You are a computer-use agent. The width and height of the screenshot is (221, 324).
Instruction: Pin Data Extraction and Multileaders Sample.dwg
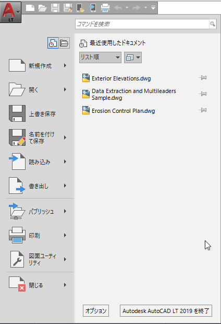point(203,94)
